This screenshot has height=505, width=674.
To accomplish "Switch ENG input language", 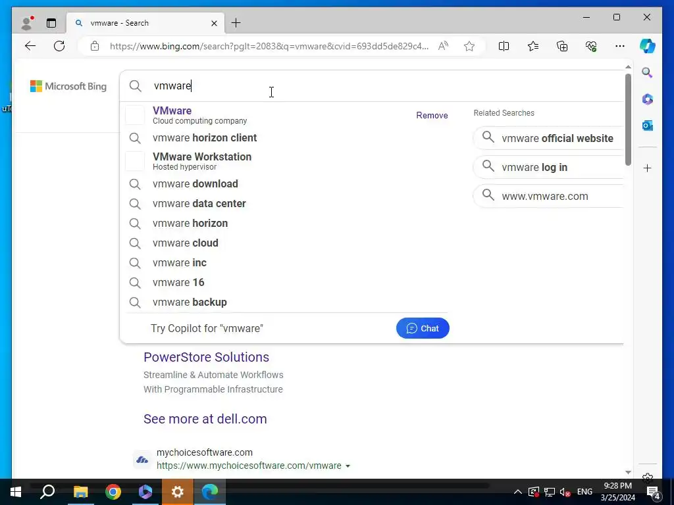I will pyautogui.click(x=584, y=492).
